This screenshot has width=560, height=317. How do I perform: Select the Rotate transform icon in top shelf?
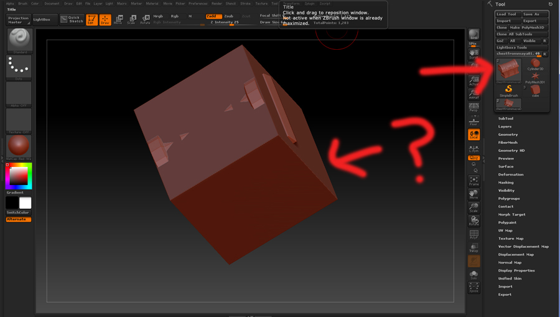[145, 20]
